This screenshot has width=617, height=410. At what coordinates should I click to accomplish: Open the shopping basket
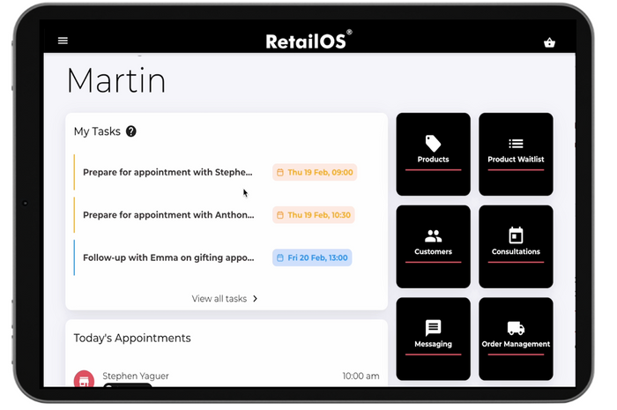pyautogui.click(x=549, y=42)
